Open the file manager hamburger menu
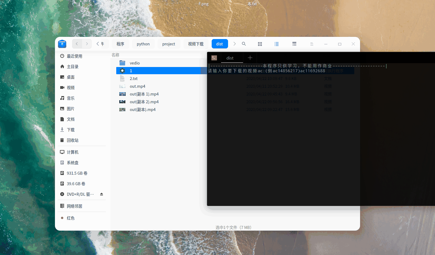 tap(312, 44)
